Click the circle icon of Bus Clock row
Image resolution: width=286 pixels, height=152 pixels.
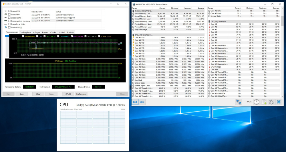(133, 80)
